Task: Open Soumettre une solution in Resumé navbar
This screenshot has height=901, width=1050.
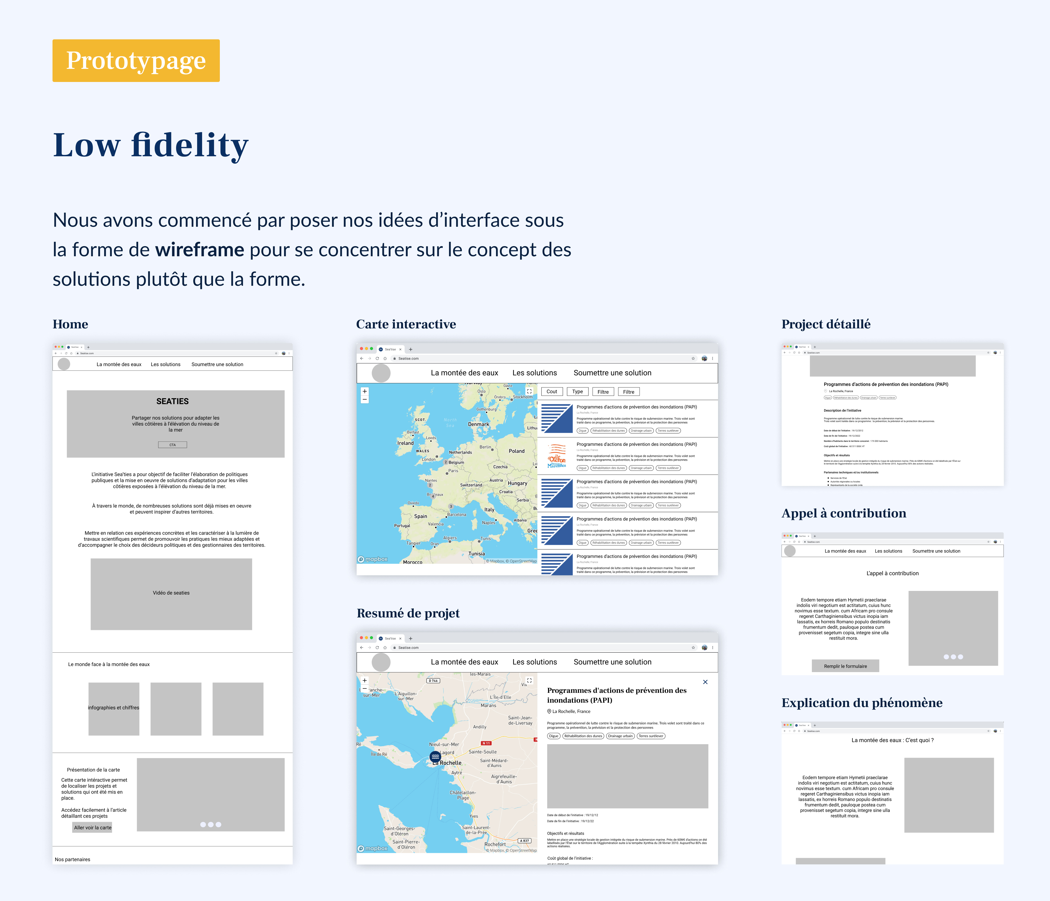Action: click(x=612, y=662)
